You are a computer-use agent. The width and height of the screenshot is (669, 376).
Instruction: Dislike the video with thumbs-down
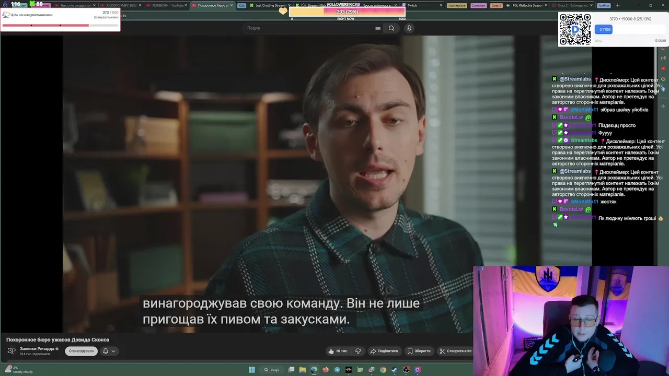[x=357, y=351]
